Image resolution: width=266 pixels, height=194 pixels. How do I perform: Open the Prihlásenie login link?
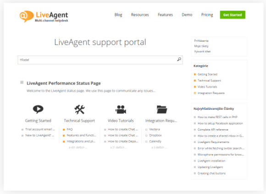(201, 41)
